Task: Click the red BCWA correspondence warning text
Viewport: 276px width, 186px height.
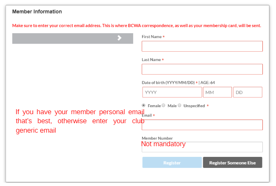Action: point(136,25)
